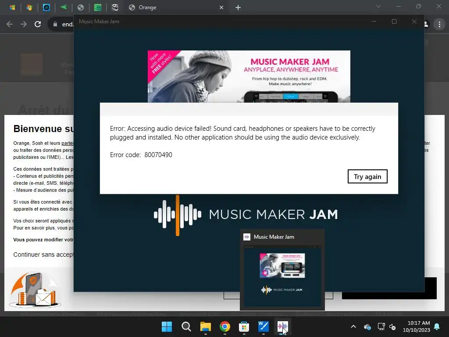The height and width of the screenshot is (337, 449).
Task: Open the W writing app in the taskbar
Action: pos(264,326)
